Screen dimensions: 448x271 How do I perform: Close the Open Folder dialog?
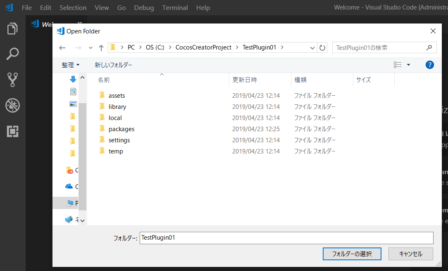pos(433,31)
